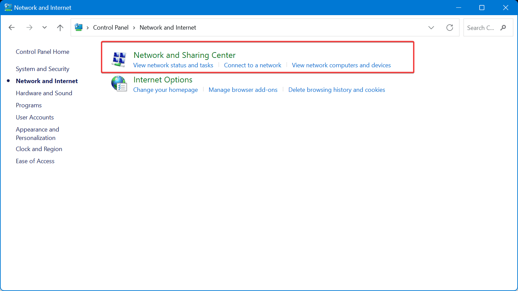Minimize the Network and Internet window
The width and height of the screenshot is (518, 291).
[x=458, y=7]
